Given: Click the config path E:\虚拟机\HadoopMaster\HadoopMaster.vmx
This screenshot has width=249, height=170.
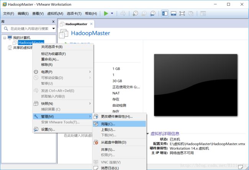Looking at the screenshot, I should [207, 144].
